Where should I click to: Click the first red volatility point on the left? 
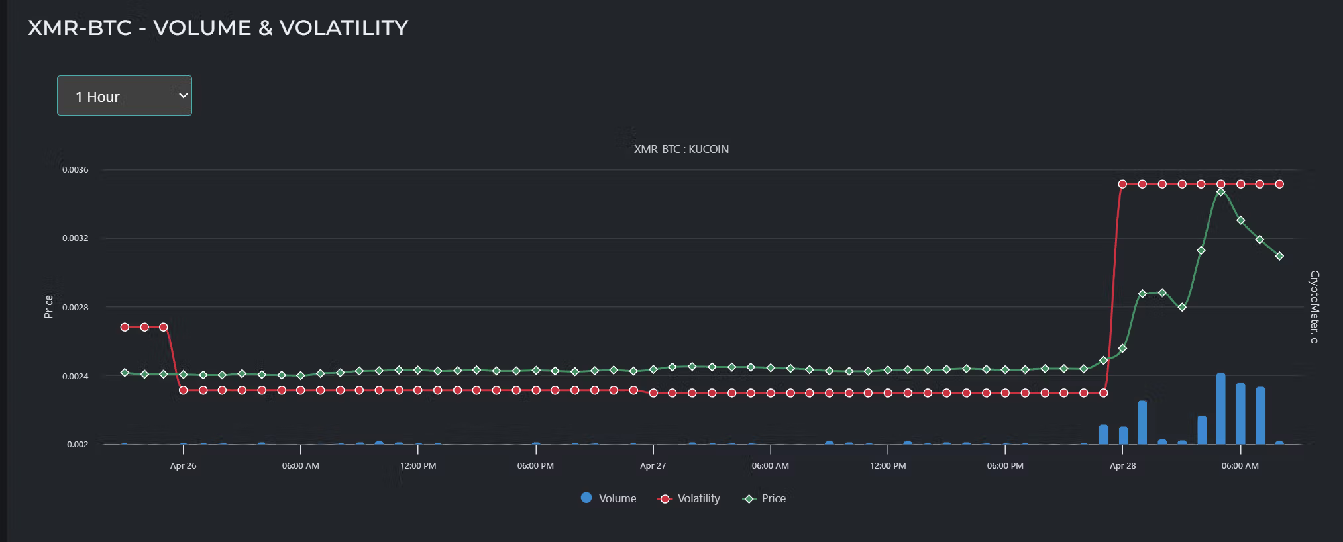click(125, 327)
